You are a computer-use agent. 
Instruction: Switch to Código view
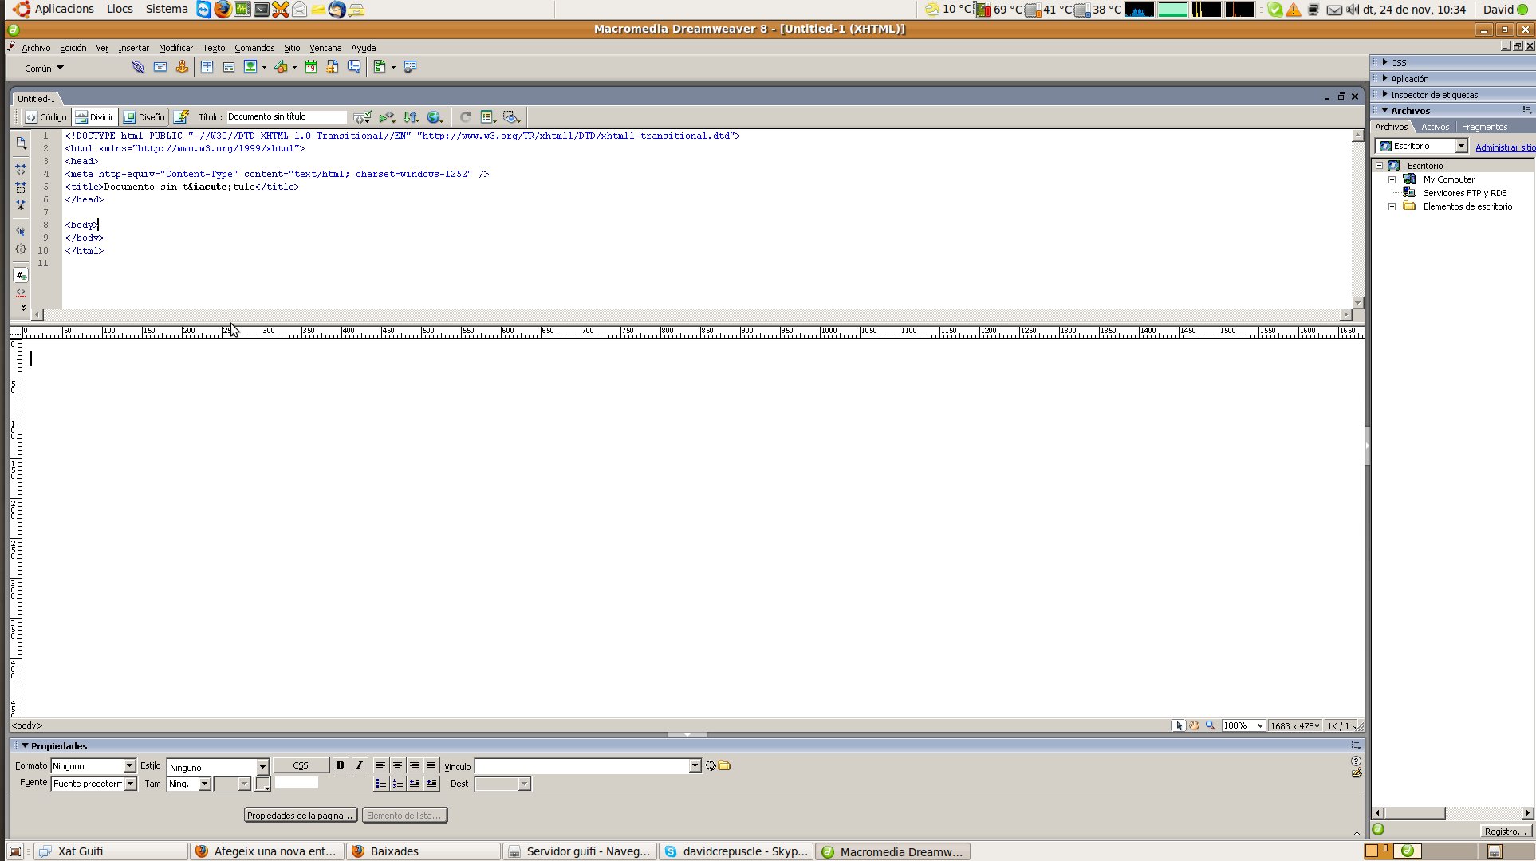46,117
